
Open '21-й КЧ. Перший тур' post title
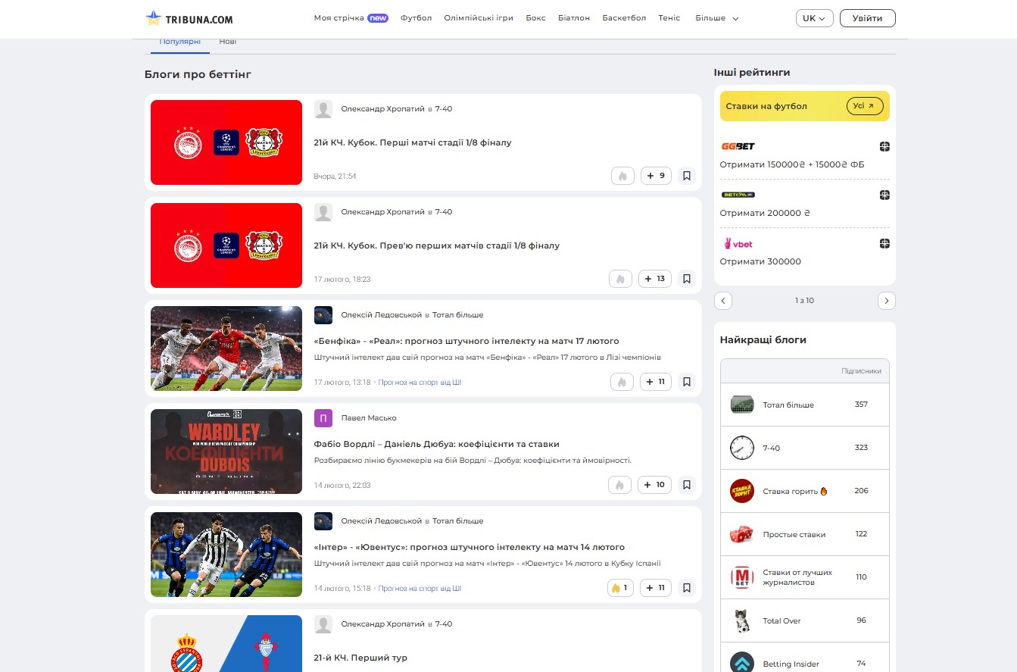coord(360,658)
